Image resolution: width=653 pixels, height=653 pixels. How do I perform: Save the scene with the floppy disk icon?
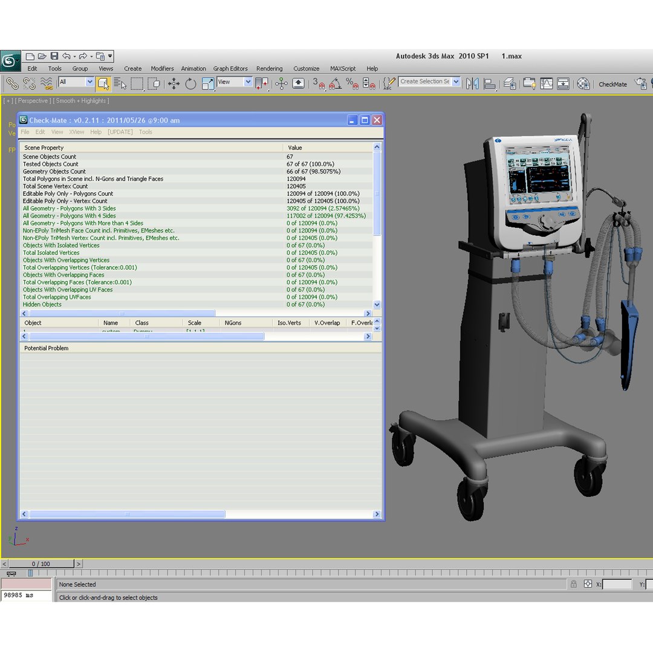54,56
